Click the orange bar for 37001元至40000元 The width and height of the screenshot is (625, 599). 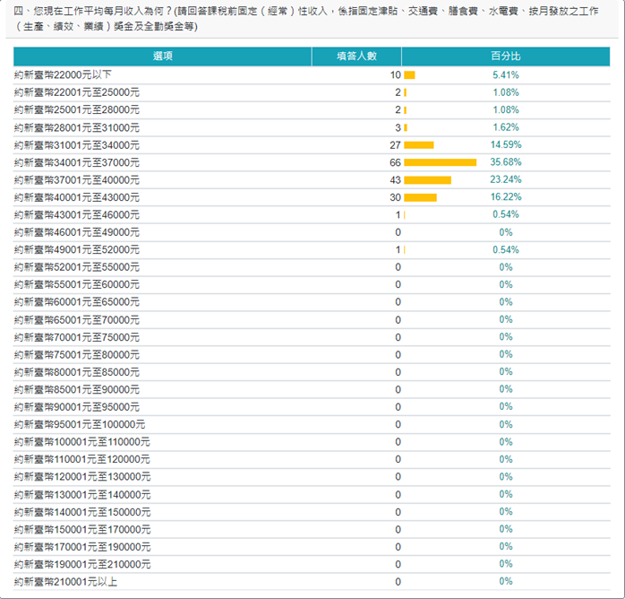(427, 180)
